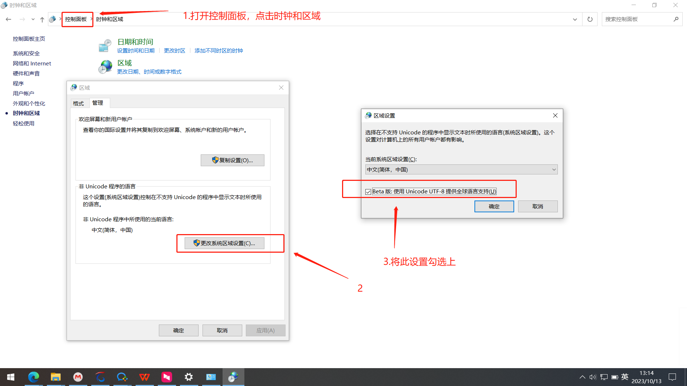Select the 管理 tab
The image size is (687, 386).
pos(98,103)
